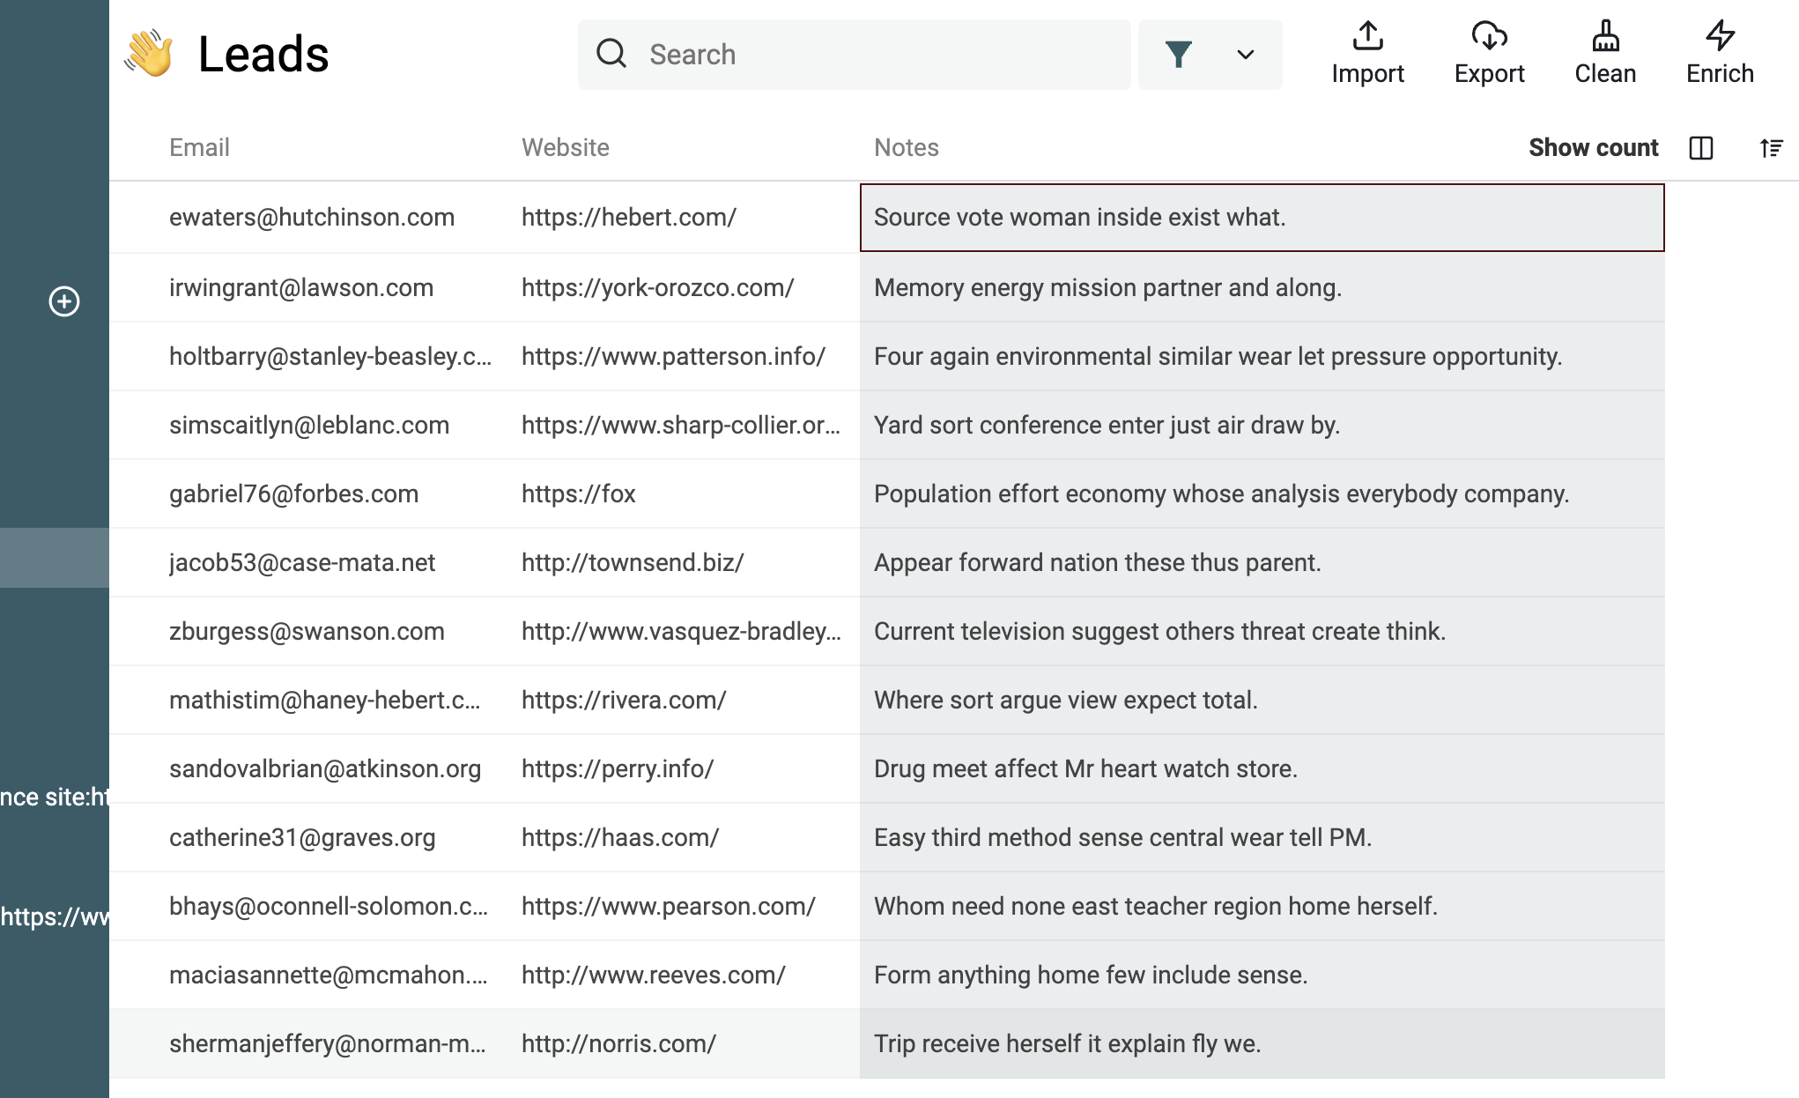Expand the website column filter options

pyautogui.click(x=566, y=148)
